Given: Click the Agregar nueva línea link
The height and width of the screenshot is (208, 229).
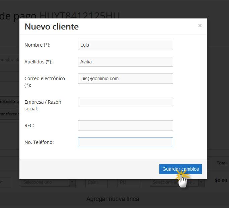Looking at the screenshot, I should 113,199.
